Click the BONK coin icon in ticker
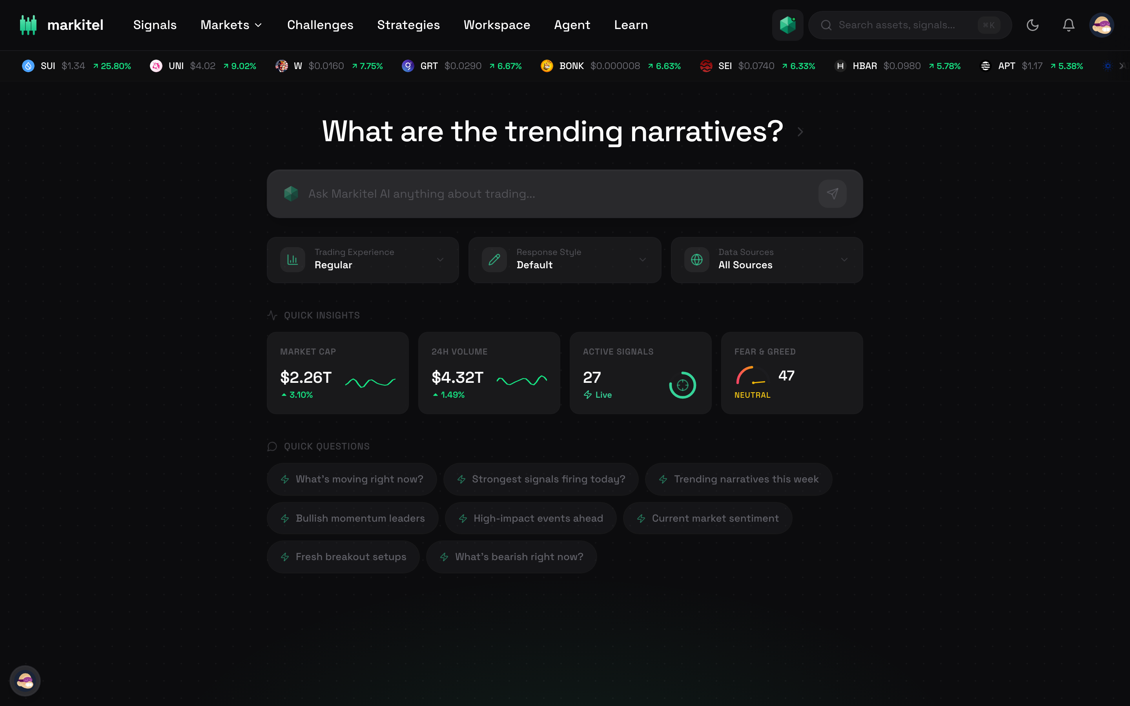 (x=547, y=66)
